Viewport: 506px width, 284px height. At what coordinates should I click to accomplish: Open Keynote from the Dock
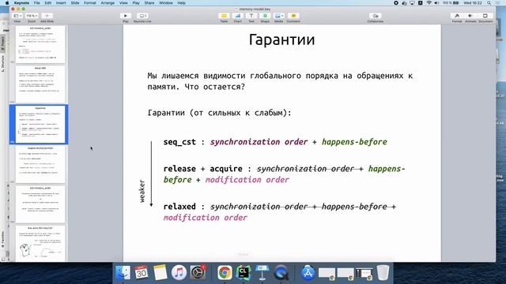[x=262, y=272]
